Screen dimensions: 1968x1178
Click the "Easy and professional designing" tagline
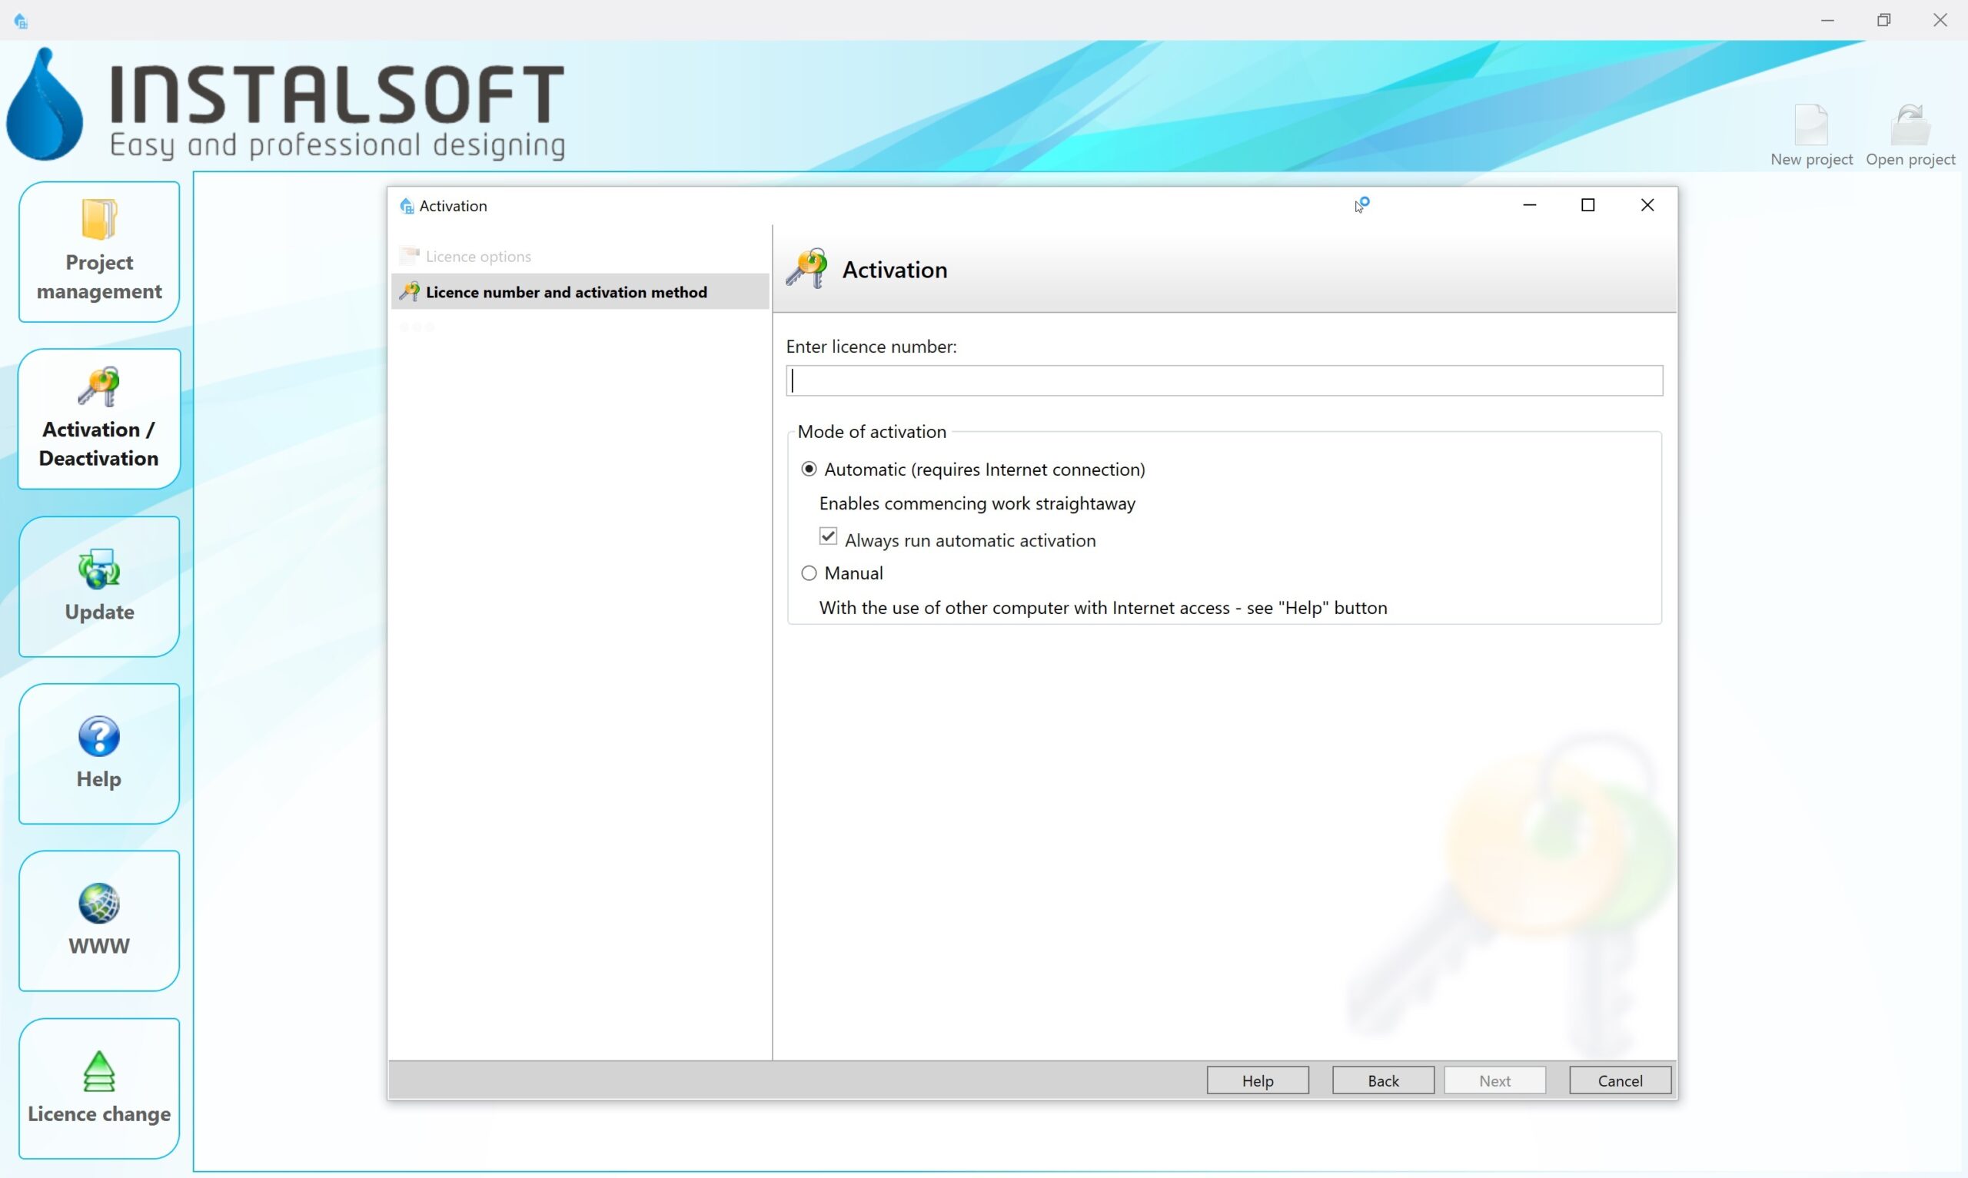tap(337, 145)
